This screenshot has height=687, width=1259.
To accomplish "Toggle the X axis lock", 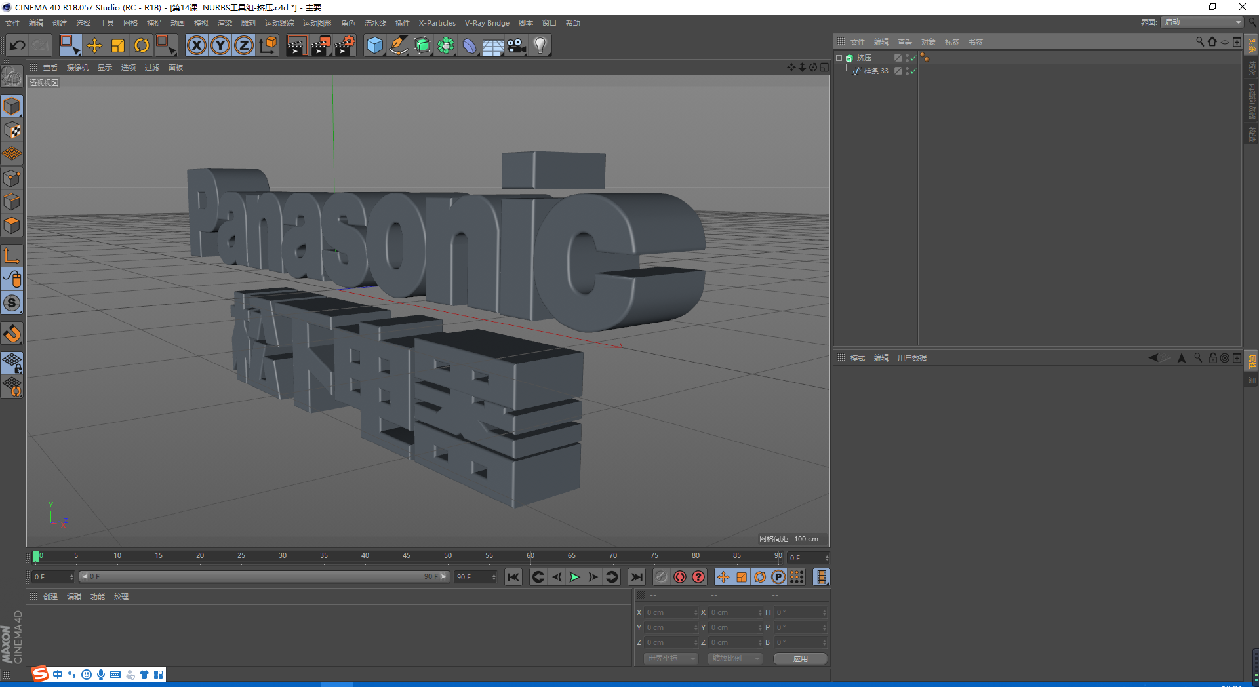I will click(x=197, y=45).
